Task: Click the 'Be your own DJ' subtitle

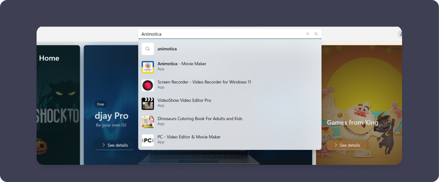Action: 111,125
